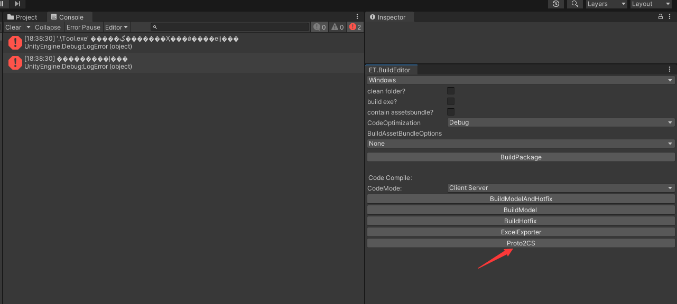Click the BuildPackage button

click(x=521, y=157)
